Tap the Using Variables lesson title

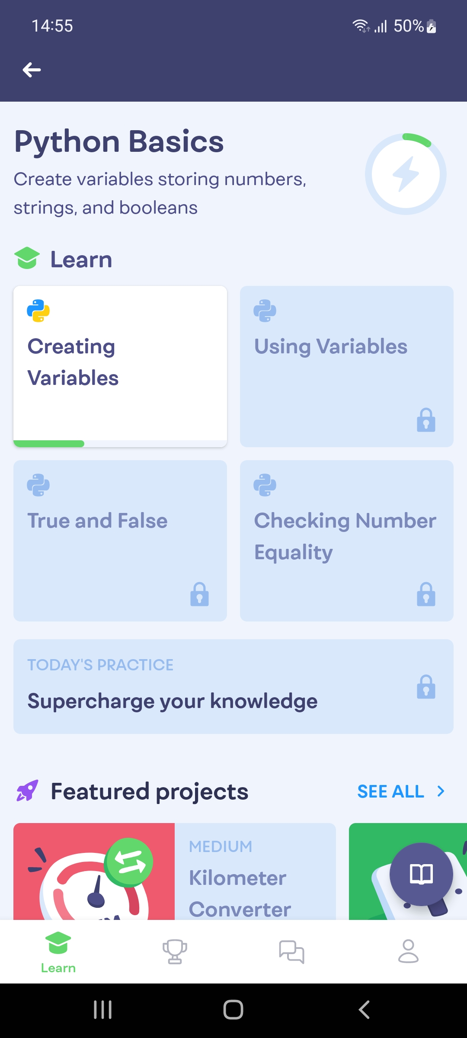point(331,346)
